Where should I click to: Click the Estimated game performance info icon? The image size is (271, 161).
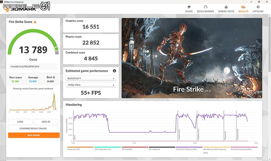114,71
